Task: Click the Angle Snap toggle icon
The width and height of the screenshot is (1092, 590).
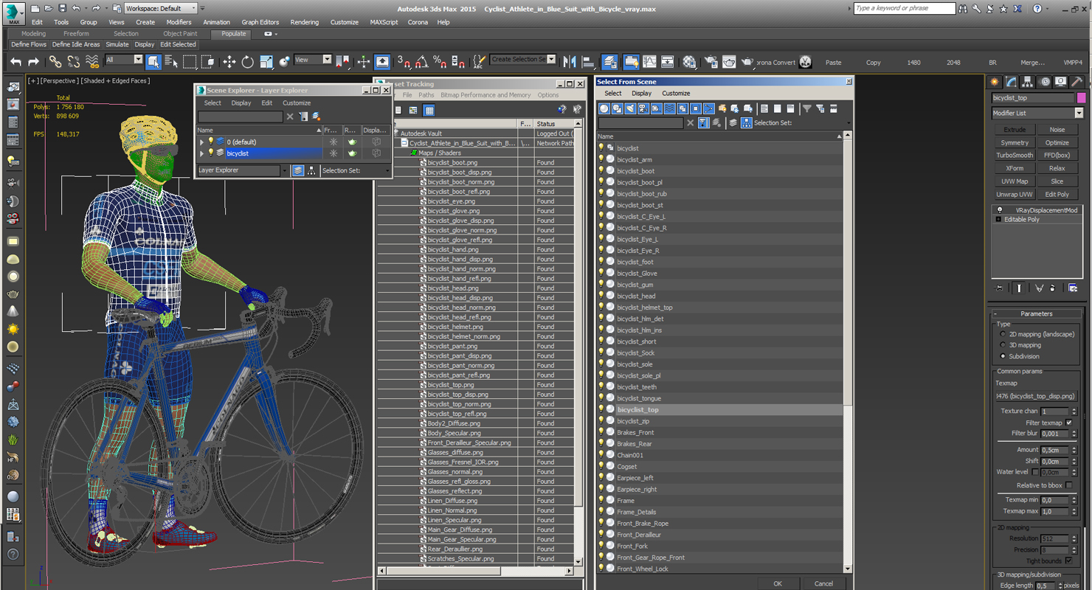Action: pos(421,62)
